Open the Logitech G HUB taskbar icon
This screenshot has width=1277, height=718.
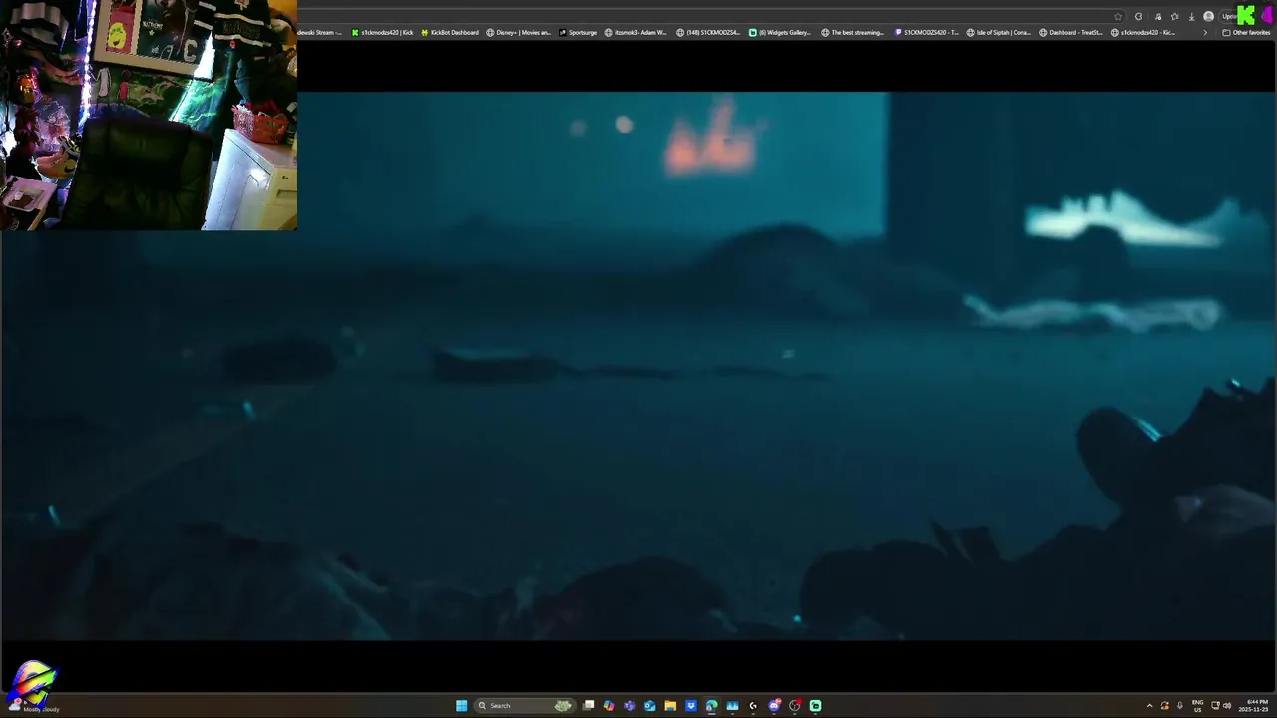(753, 706)
